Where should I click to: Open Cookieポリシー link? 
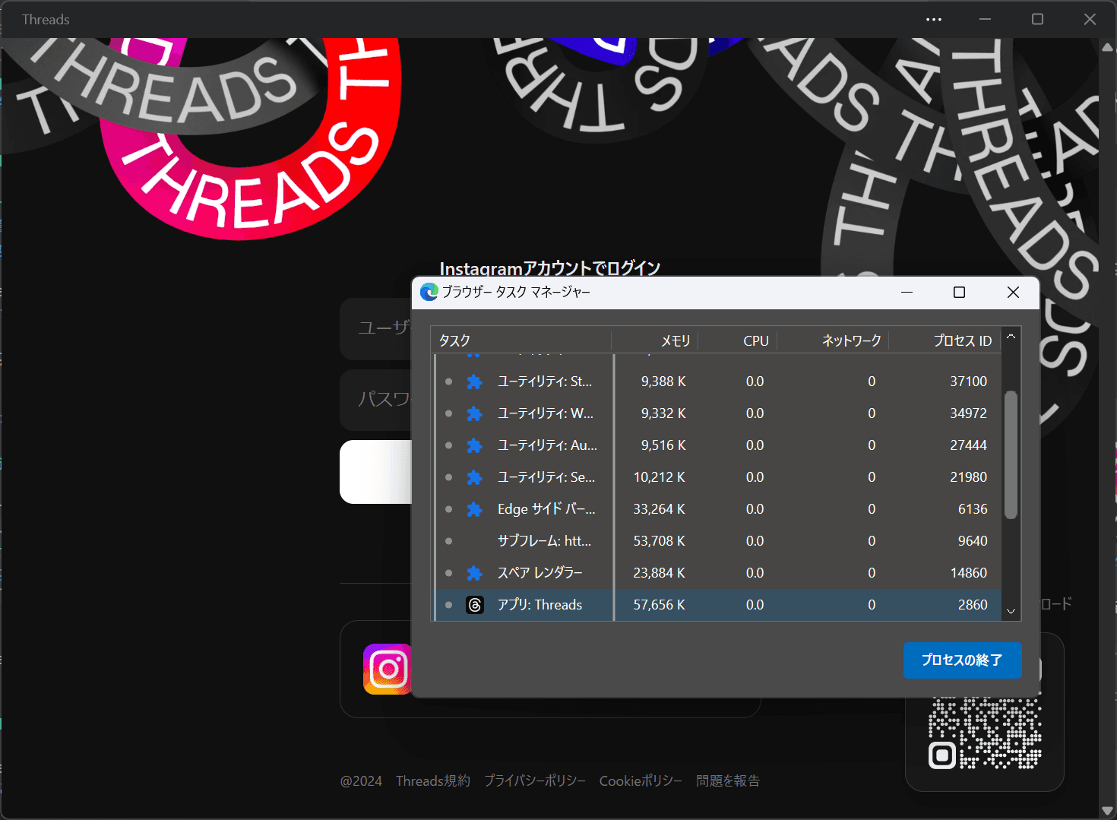click(641, 781)
